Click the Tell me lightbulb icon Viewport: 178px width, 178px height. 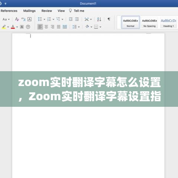click(x=70, y=11)
